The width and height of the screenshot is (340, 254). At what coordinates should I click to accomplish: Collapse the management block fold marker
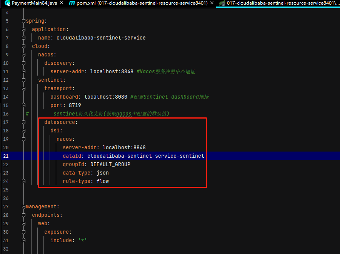tap(23, 207)
